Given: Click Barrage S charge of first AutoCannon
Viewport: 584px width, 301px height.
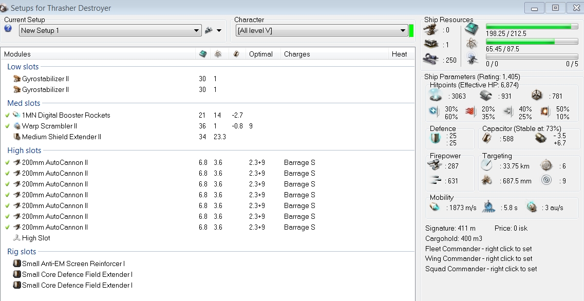Looking at the screenshot, I should pyautogui.click(x=299, y=162).
